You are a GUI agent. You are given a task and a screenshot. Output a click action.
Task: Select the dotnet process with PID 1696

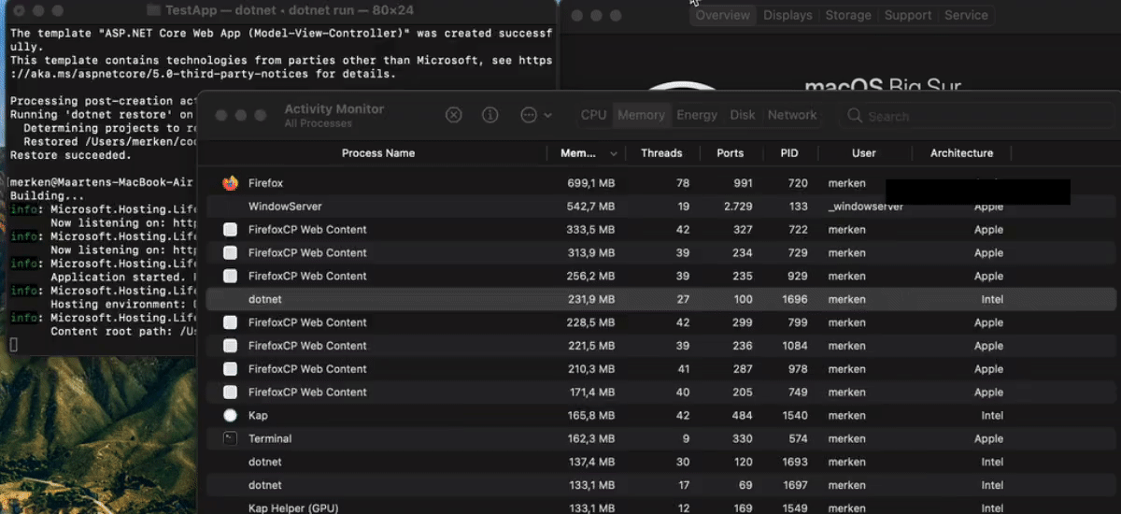[661, 299]
